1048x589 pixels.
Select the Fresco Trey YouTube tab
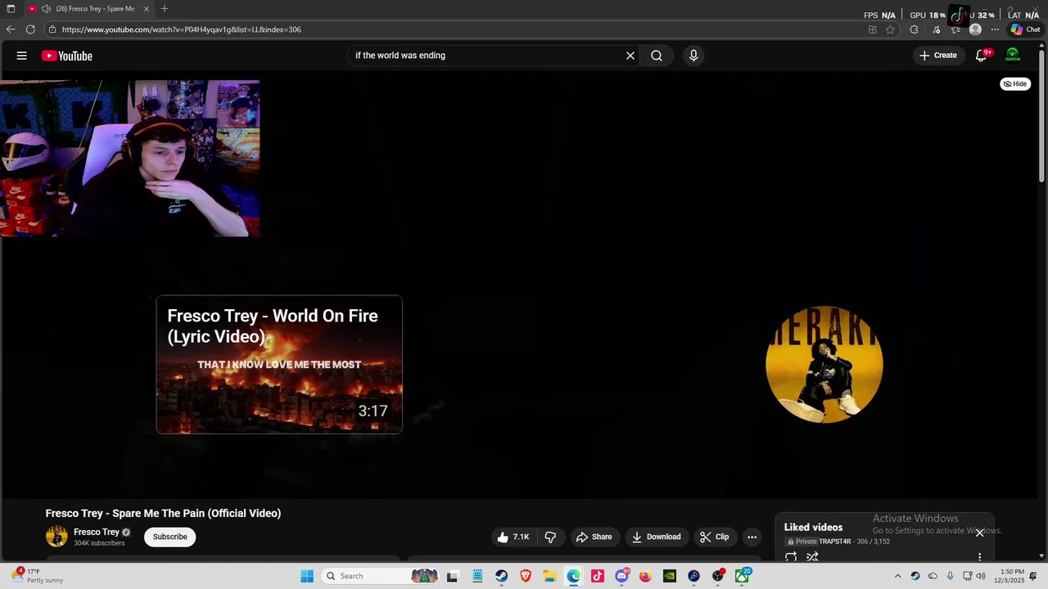[x=88, y=9]
